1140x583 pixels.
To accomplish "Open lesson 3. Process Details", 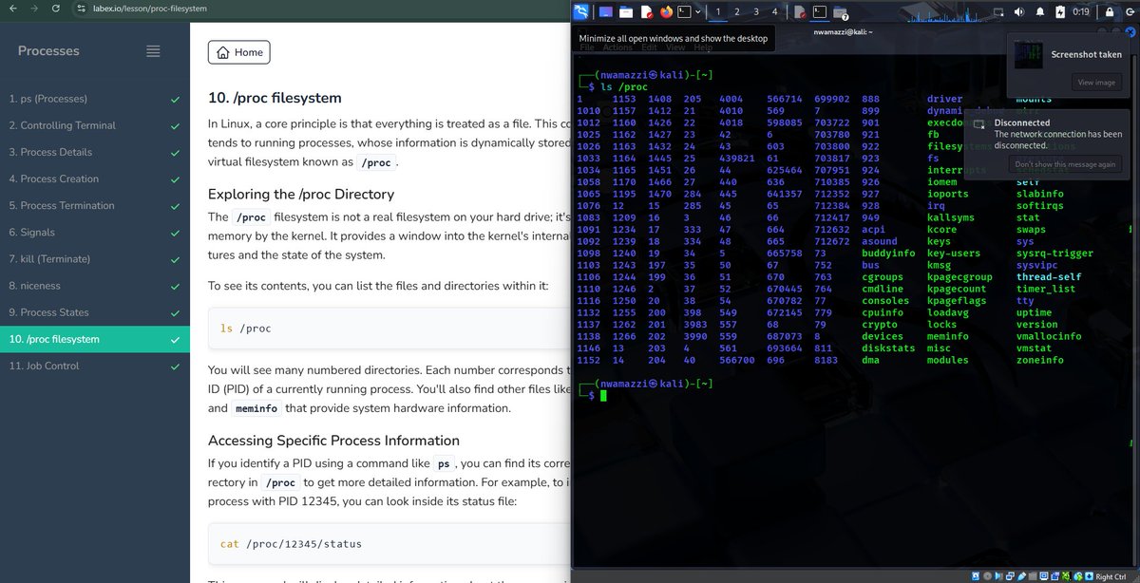I will (x=95, y=152).
